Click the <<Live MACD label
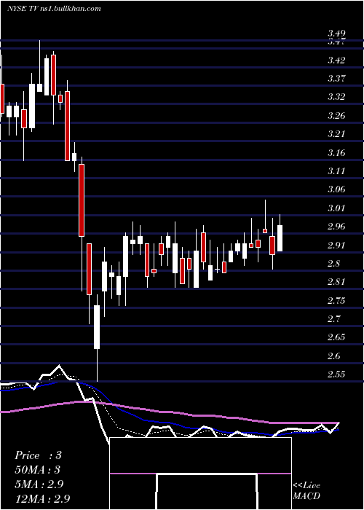 pos(306,491)
